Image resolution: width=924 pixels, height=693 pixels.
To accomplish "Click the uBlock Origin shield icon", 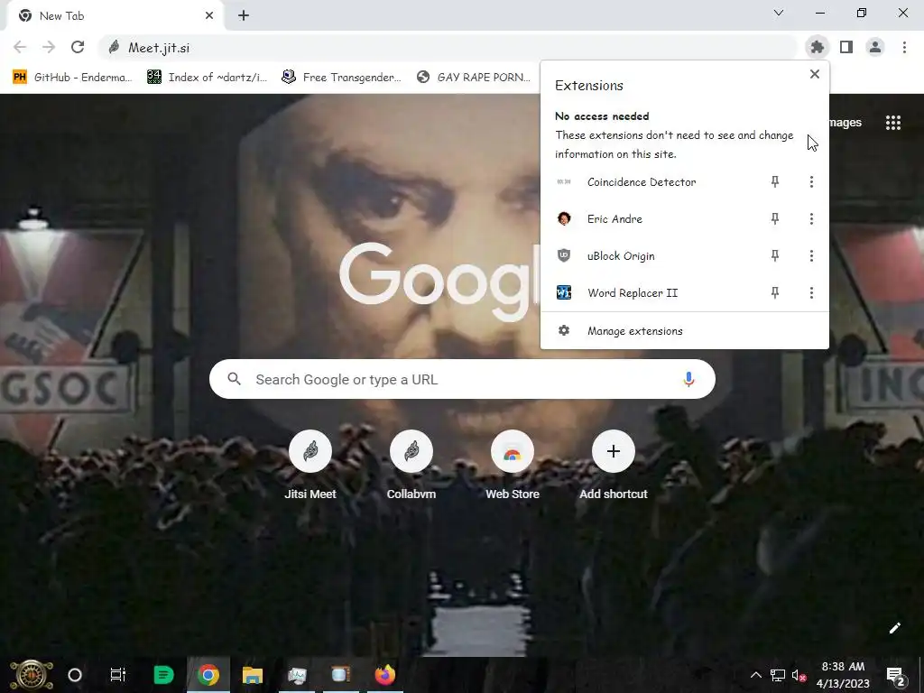I will (564, 255).
